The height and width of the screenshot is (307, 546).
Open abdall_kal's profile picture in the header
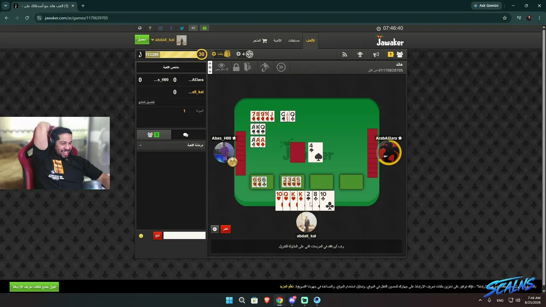[x=181, y=40]
